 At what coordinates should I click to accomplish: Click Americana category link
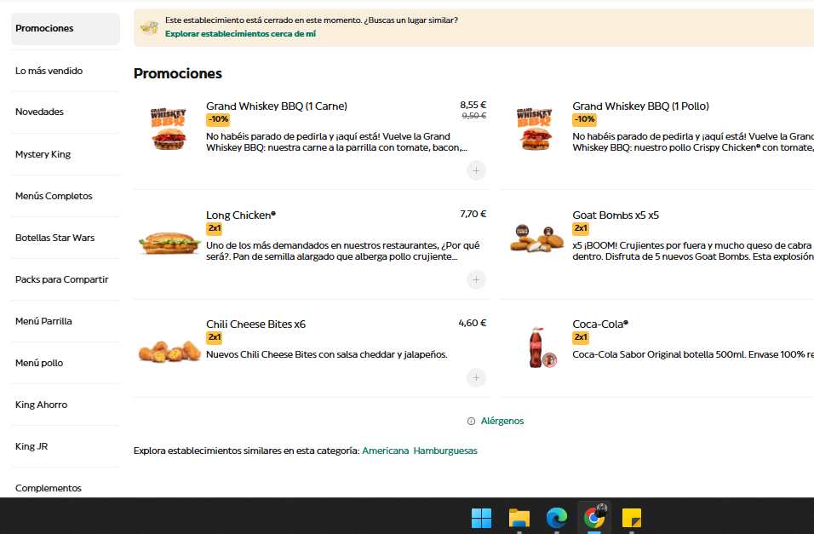385,451
